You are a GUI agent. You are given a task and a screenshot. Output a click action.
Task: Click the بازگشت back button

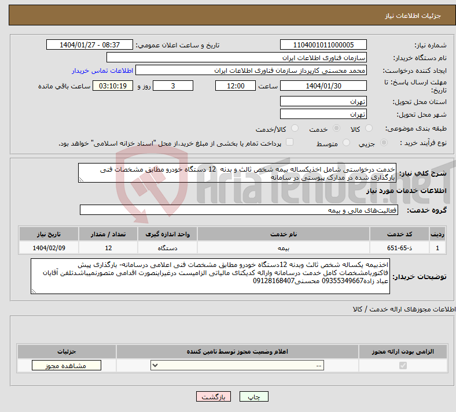click(214, 396)
